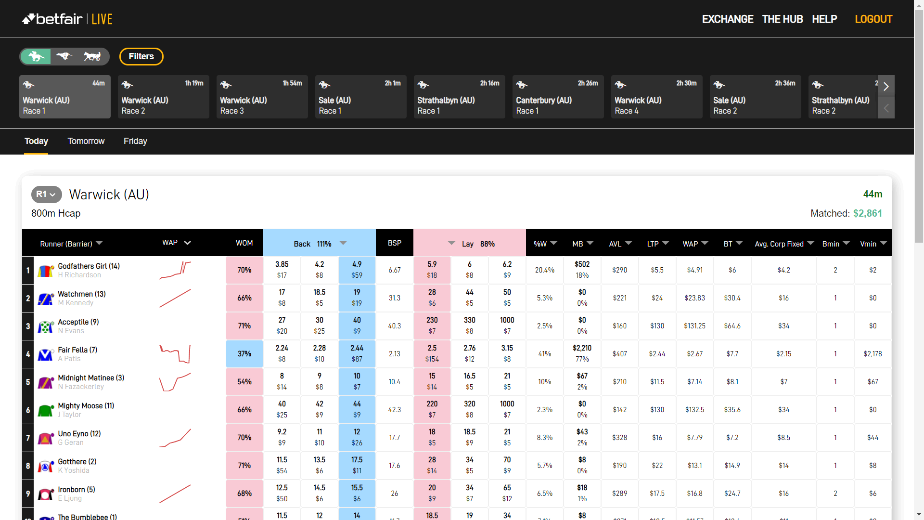Open THE HUB menu item
The height and width of the screenshot is (520, 924).
[x=782, y=19]
